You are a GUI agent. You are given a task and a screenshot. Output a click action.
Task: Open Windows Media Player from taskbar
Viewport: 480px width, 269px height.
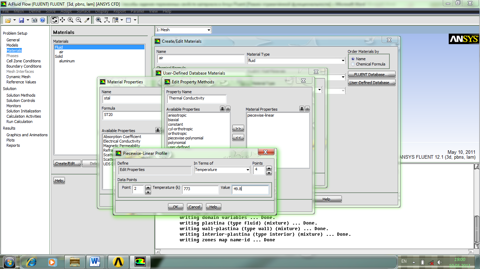point(52,262)
